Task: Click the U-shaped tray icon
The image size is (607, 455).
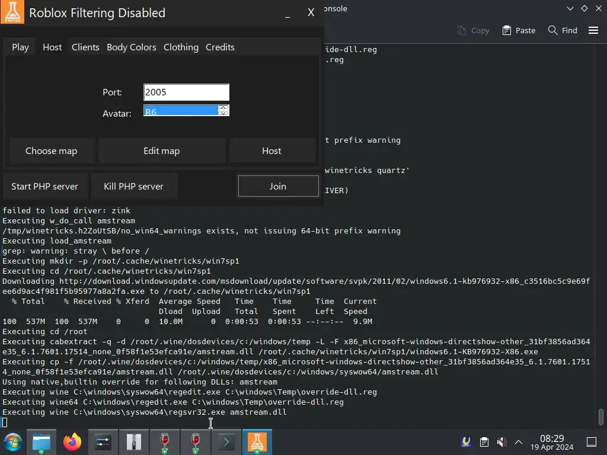Action: pyautogui.click(x=467, y=441)
